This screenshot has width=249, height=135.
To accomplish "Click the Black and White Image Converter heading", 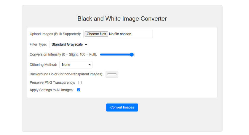I will 122,19.
